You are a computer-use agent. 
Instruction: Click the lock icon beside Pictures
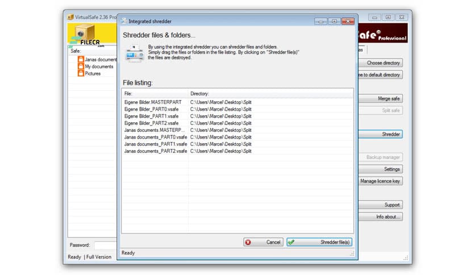click(81, 73)
